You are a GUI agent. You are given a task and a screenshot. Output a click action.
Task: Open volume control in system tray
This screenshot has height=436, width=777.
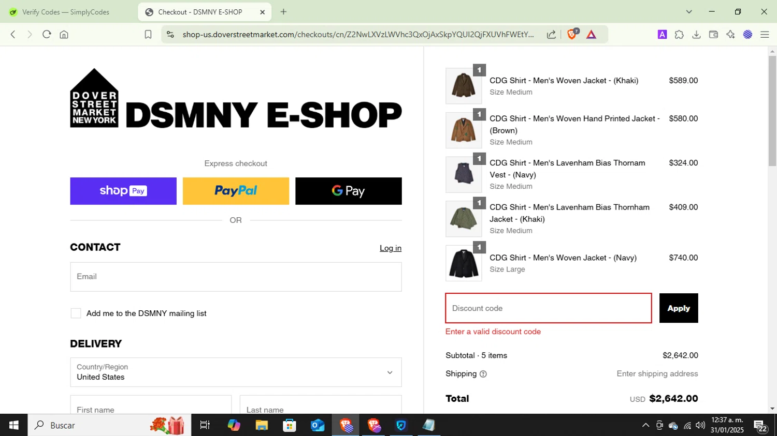click(x=700, y=425)
